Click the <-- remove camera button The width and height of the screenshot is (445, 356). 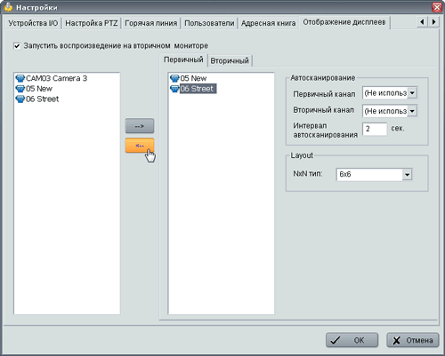point(140,146)
